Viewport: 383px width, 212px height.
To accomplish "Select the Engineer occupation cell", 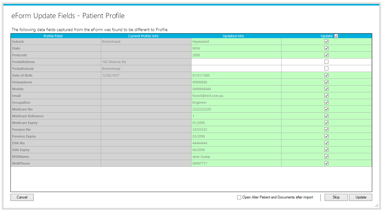I will pos(236,102).
